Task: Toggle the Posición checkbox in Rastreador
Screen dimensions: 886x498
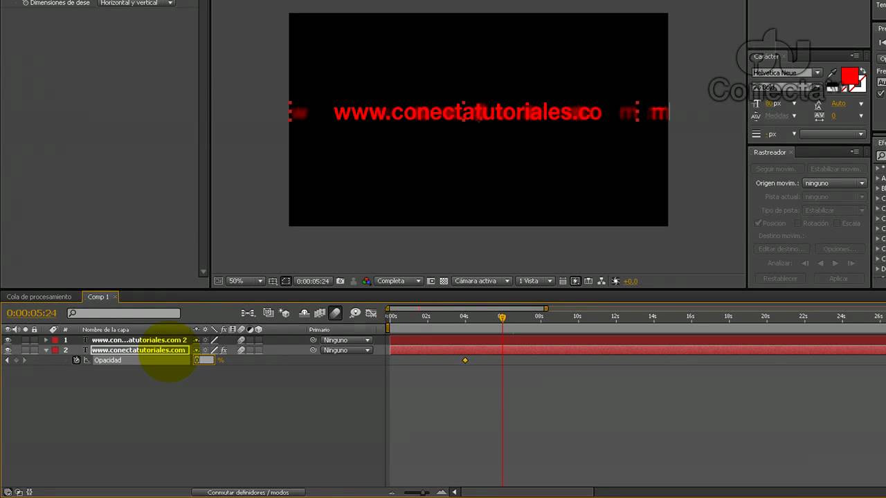Action: [x=759, y=223]
